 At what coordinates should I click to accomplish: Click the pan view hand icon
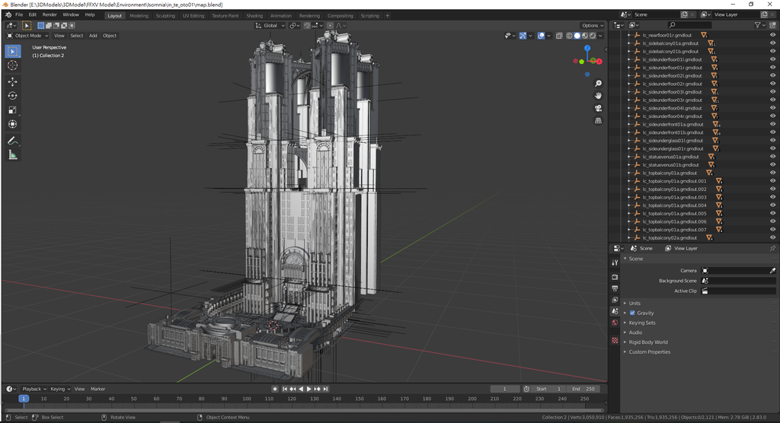(598, 95)
